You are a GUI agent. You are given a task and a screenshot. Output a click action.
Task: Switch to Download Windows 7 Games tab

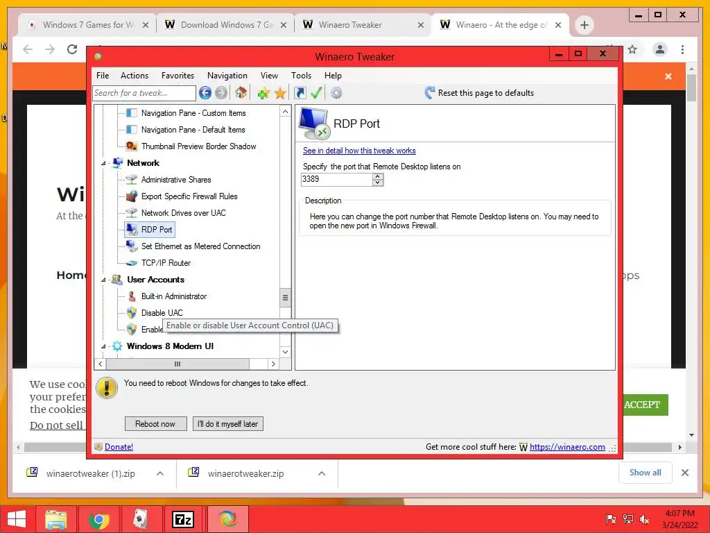pos(225,25)
